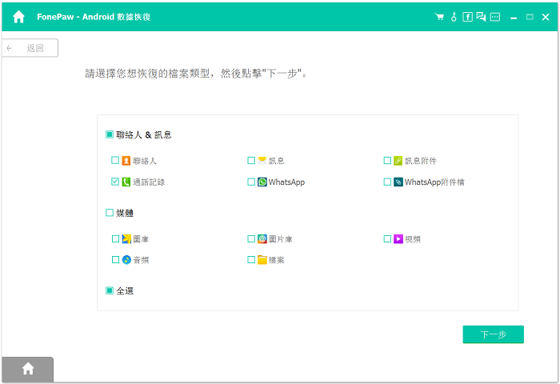Viewport: 560px width, 384px height.
Task: Check the 聯絡人 contacts checkbox
Action: coord(115,160)
